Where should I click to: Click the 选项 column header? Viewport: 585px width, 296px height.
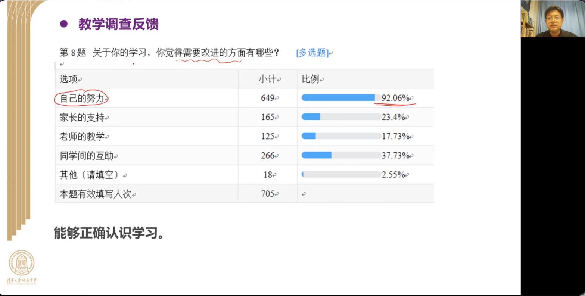[x=69, y=79]
